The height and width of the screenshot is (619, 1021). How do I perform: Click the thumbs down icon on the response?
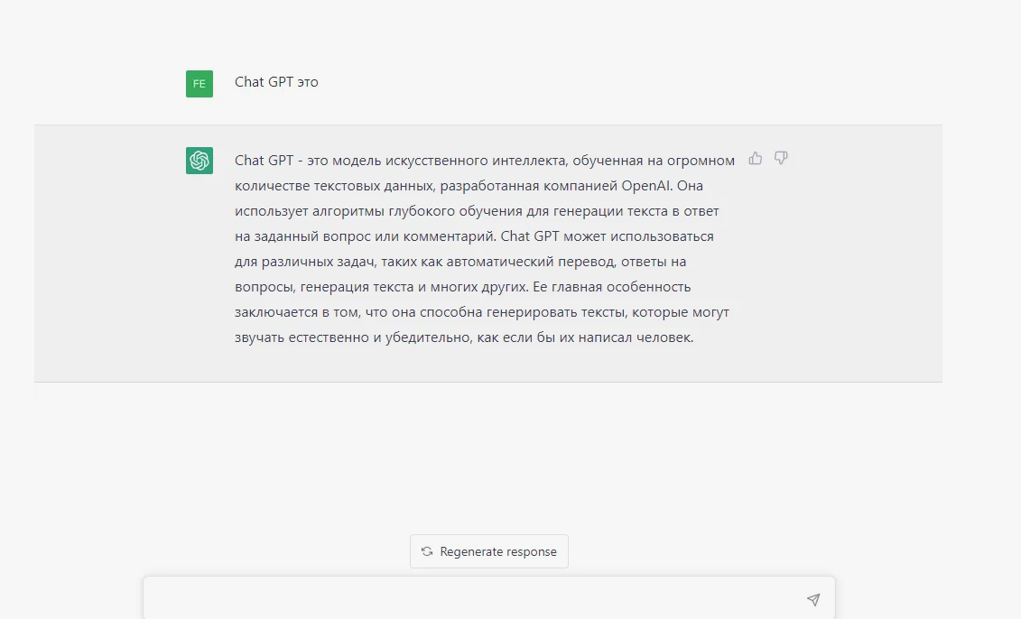click(x=781, y=158)
